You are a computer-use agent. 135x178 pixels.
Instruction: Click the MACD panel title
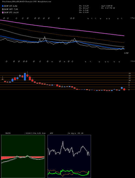pos(8,133)
